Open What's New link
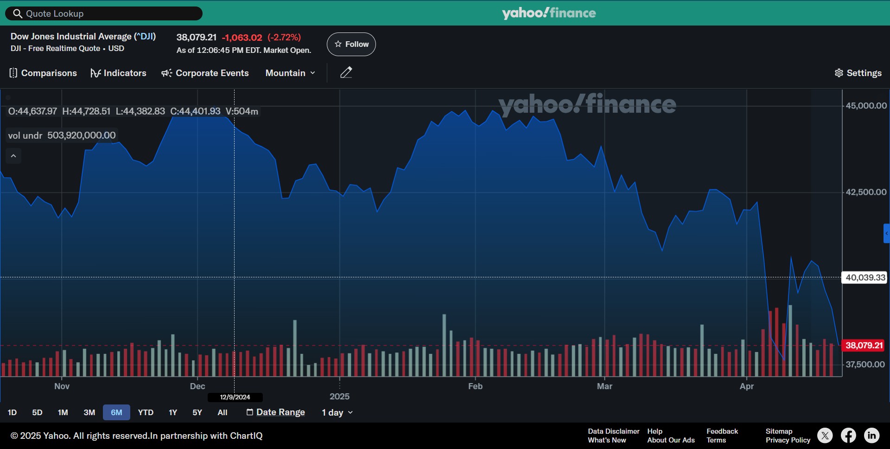Viewport: 890px width, 449px height. point(607,440)
